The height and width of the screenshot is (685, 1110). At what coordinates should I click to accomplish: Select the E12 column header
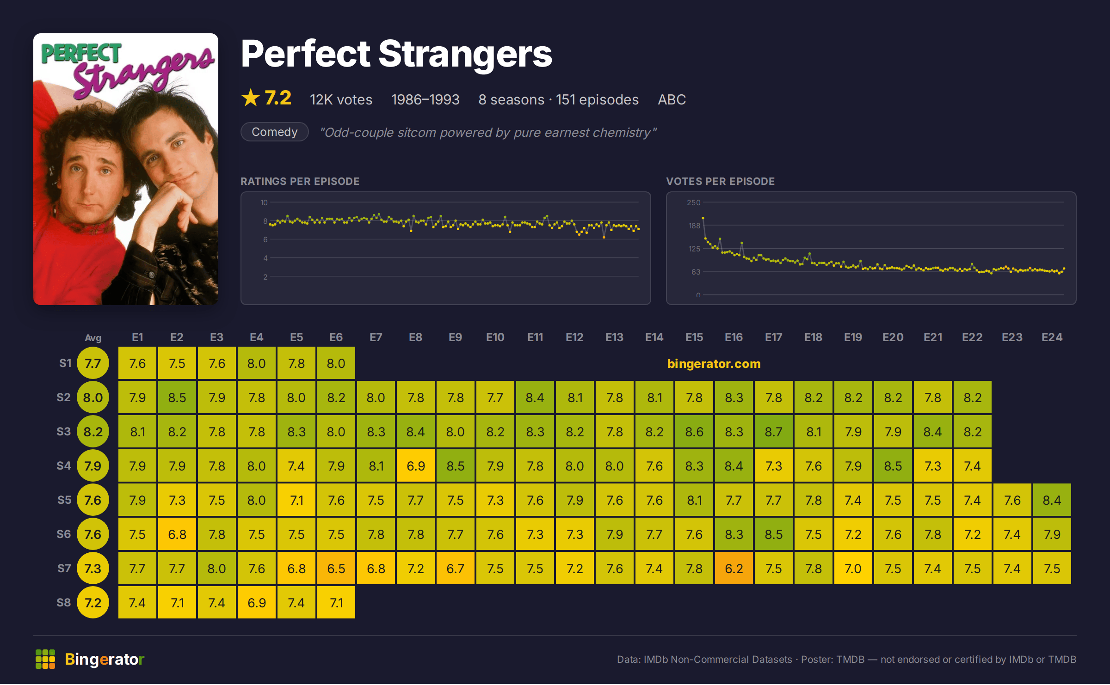tap(575, 337)
